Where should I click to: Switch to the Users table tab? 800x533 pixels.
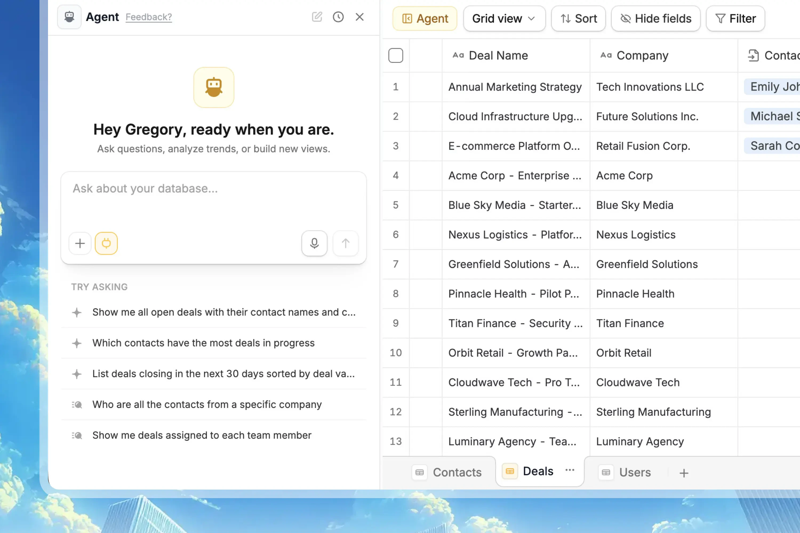[x=625, y=473]
